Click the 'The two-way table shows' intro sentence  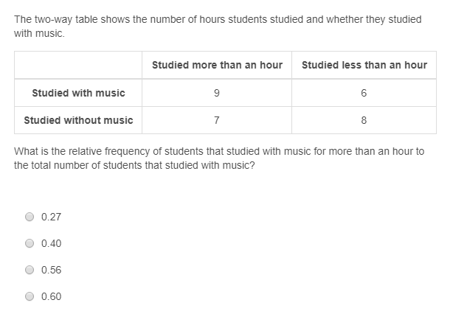[218, 27]
